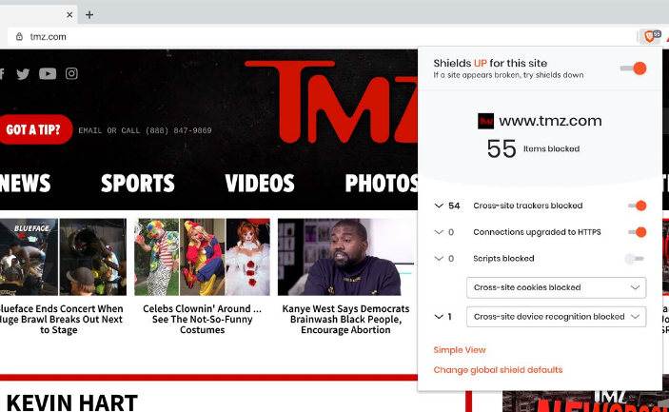Expand the 54 cross-site trackers list

439,206
